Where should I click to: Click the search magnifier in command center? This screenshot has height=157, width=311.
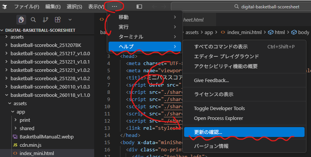click(237, 6)
